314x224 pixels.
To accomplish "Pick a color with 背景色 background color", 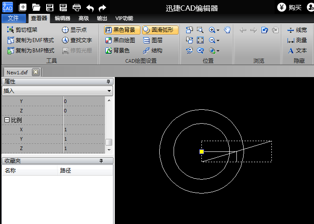I will click(117, 51).
